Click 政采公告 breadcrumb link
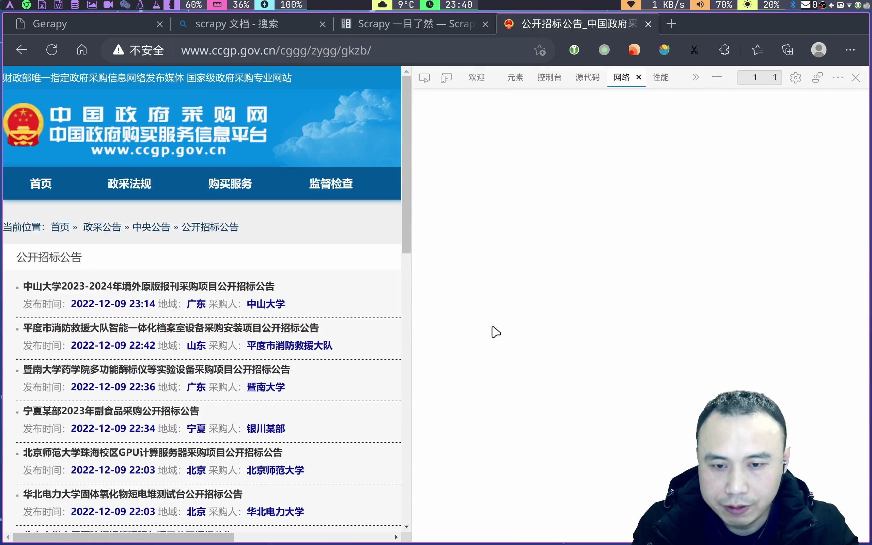The height and width of the screenshot is (545, 872). 102,227
